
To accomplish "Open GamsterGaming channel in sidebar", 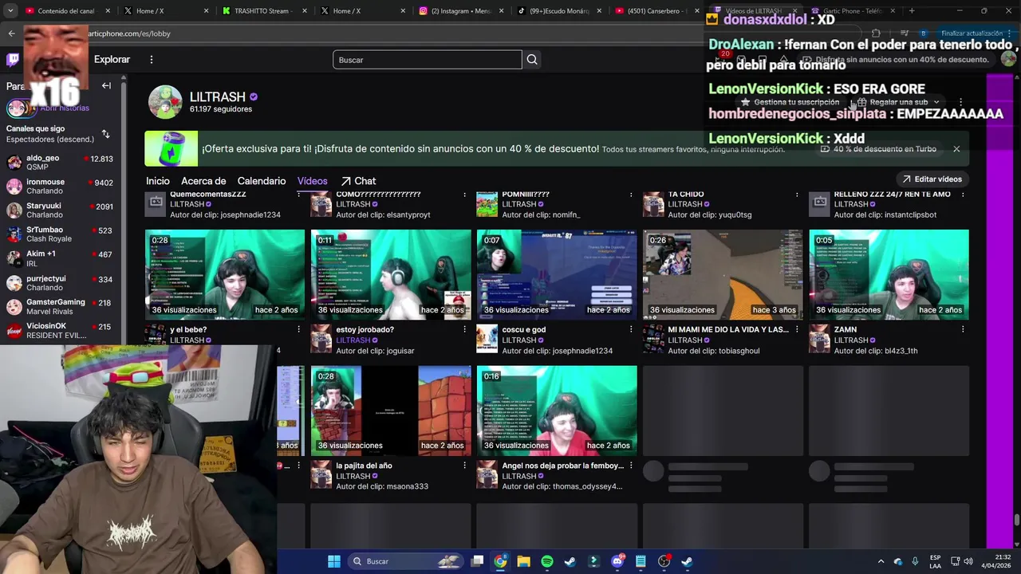I will pos(61,306).
